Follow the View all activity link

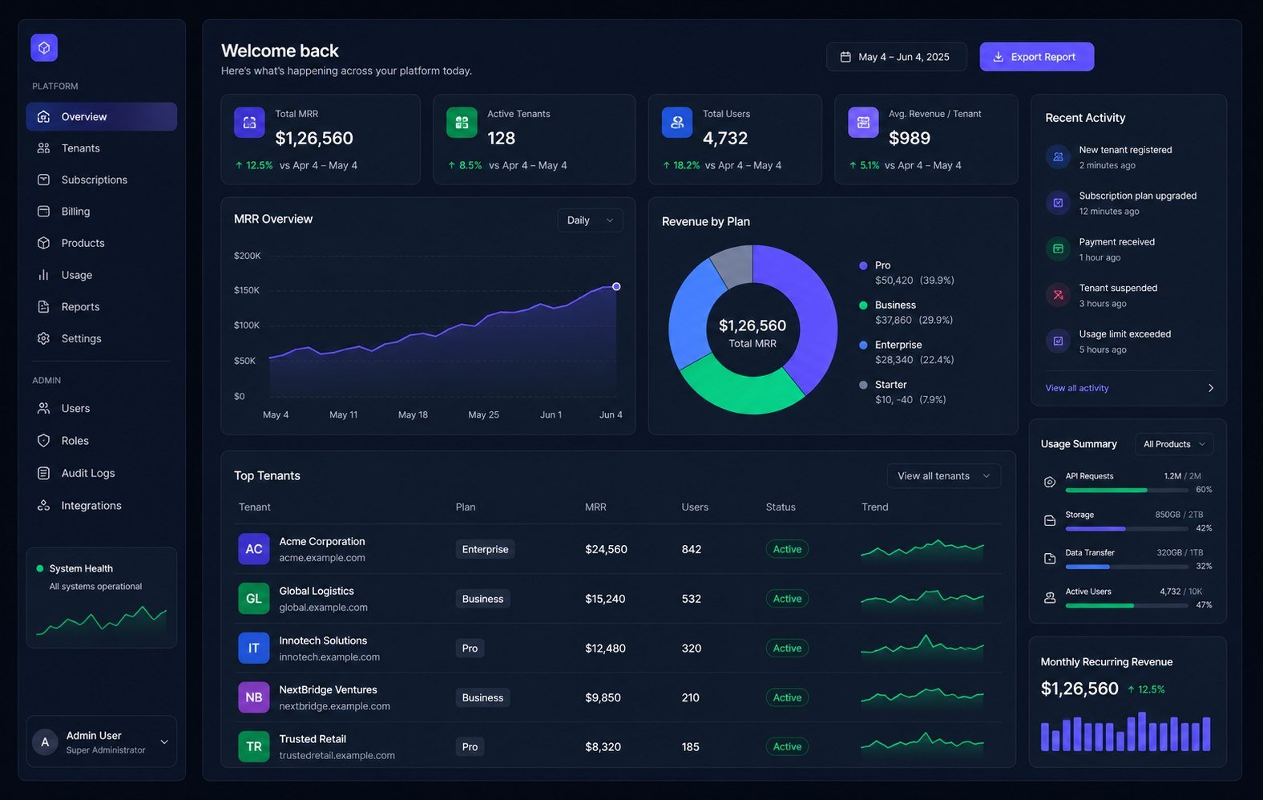(1077, 388)
